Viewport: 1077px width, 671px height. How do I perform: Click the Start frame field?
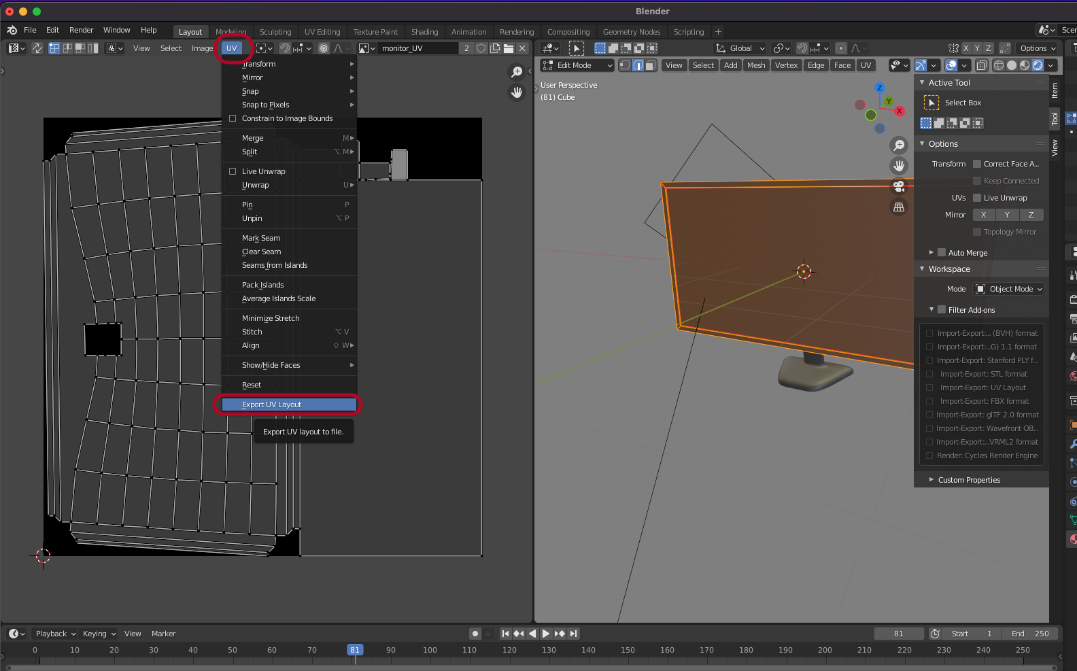click(972, 634)
